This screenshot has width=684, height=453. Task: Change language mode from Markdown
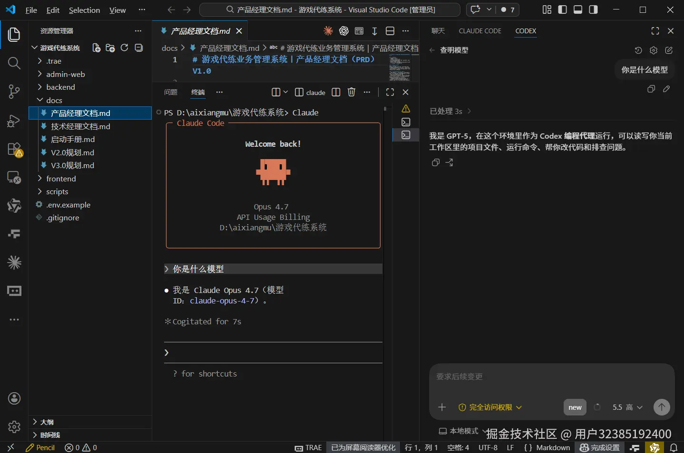(x=553, y=447)
